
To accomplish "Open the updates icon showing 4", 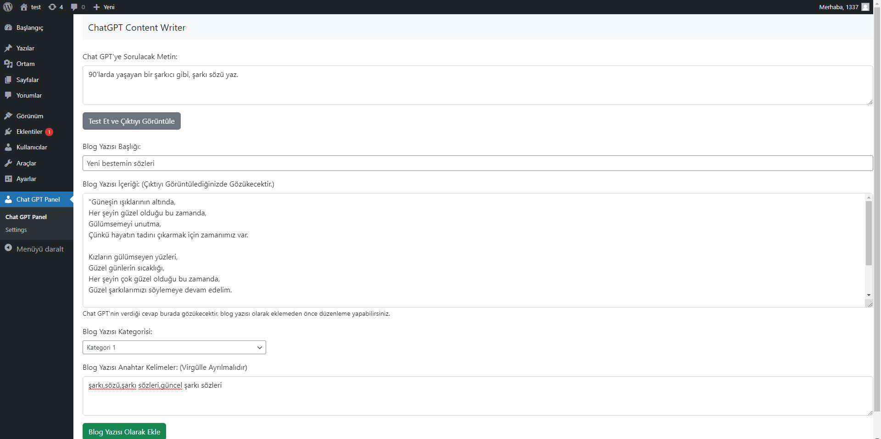I will [52, 7].
